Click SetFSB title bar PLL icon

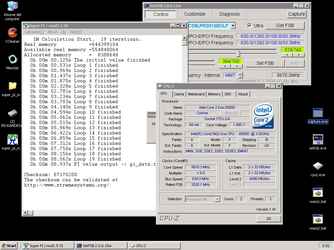pyautogui.click(x=146, y=6)
